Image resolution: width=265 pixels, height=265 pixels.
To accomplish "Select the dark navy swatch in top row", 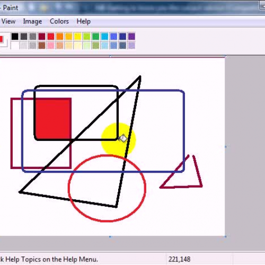I will (x=122, y=37).
